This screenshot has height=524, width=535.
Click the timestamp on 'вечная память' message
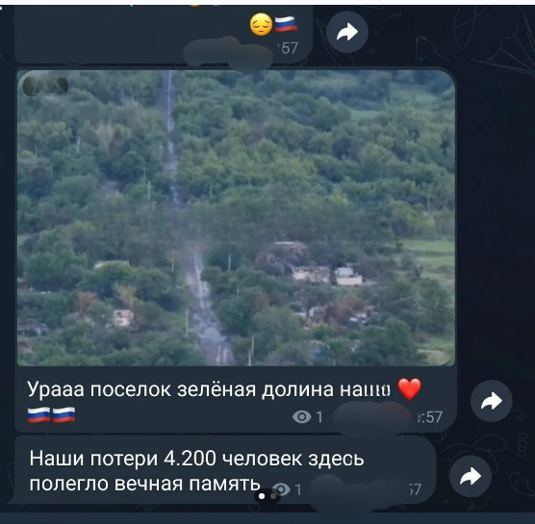pyautogui.click(x=415, y=489)
